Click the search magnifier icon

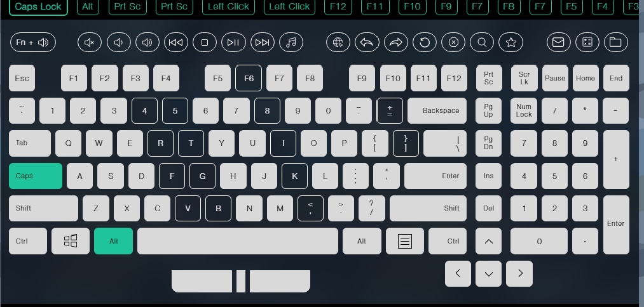[x=482, y=42]
